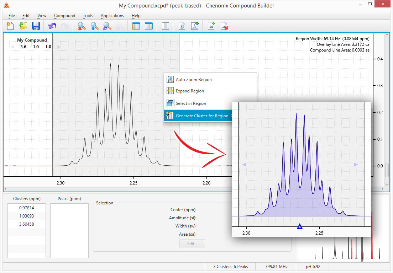Jump to the 3.6 cluster in navigator
The image size is (393, 273).
click(x=23, y=47)
